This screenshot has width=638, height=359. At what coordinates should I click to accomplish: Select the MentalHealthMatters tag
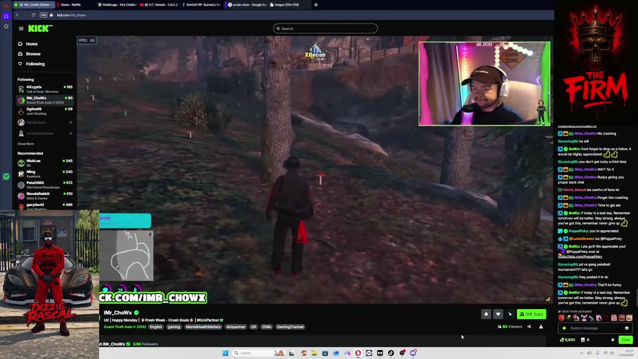tap(203, 327)
